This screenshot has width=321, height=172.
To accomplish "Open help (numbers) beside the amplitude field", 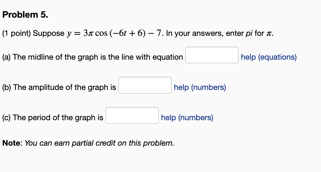I will tap(200, 87).
